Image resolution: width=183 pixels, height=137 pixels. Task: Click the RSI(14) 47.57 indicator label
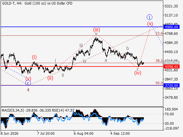(63, 110)
